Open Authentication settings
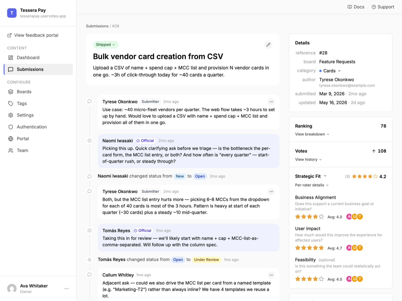The width and height of the screenshot is (402, 301). pos(38,127)
